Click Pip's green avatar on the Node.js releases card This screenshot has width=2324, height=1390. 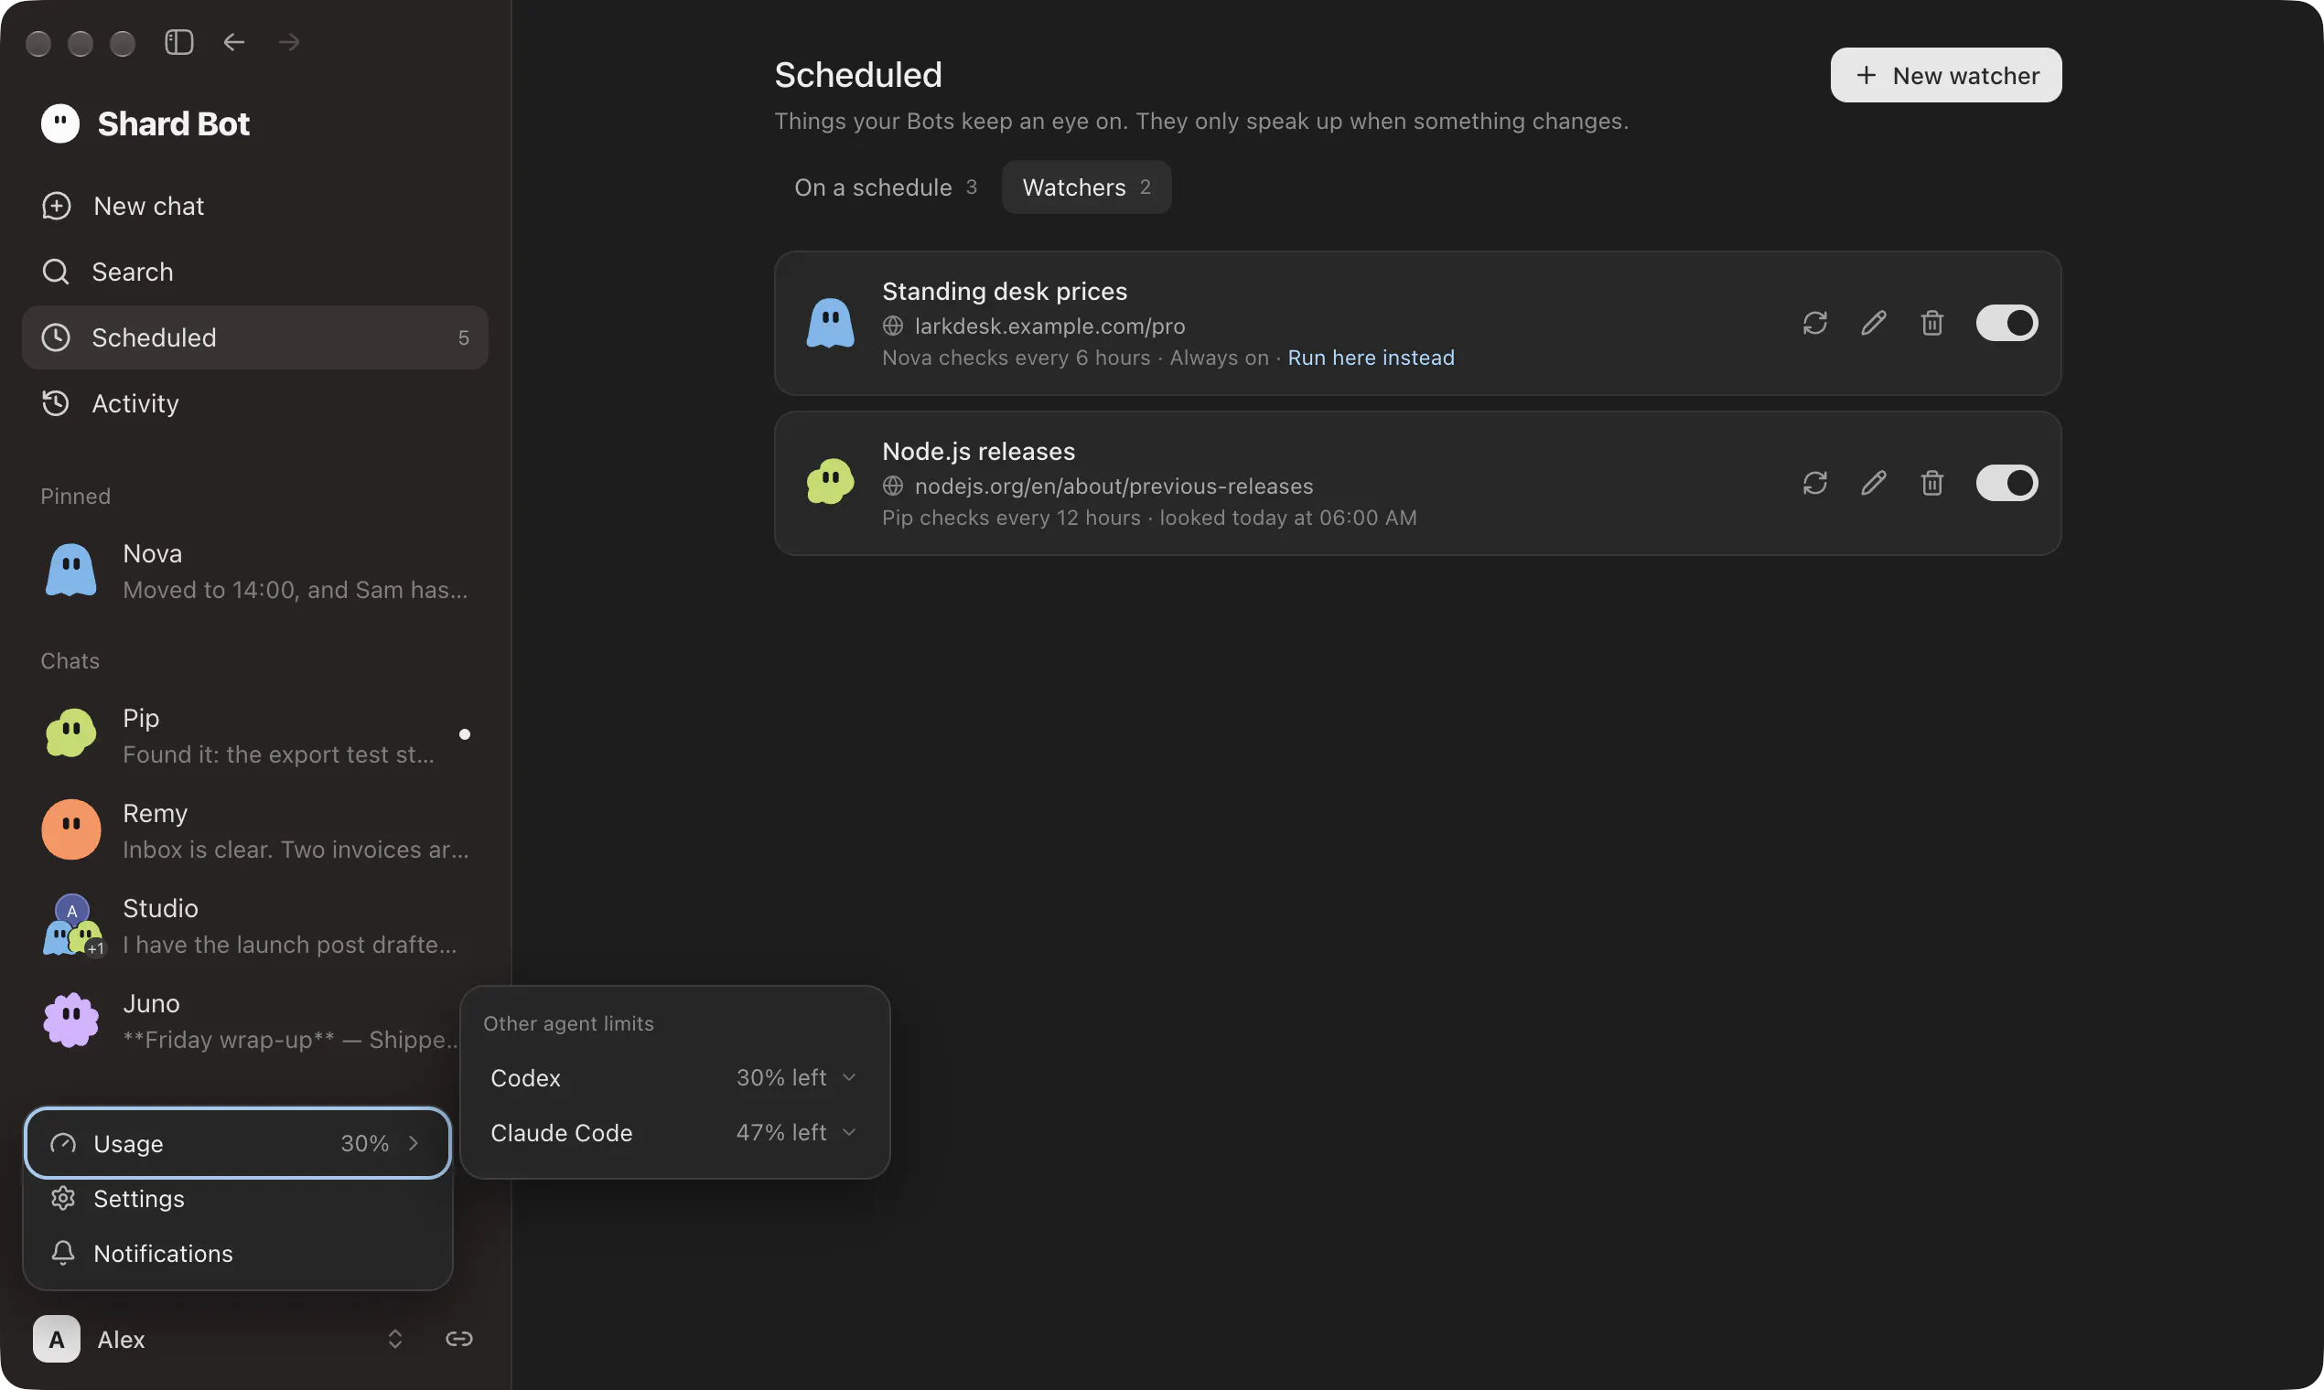tap(830, 481)
